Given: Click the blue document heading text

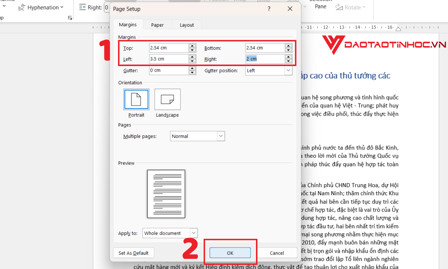Looking at the screenshot, I should point(346,76).
